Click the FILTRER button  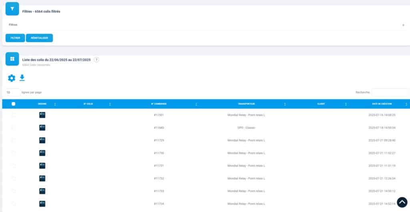(x=15, y=38)
